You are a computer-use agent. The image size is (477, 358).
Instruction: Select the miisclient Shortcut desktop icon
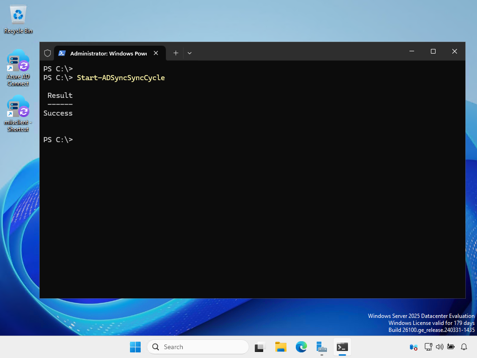[18, 114]
